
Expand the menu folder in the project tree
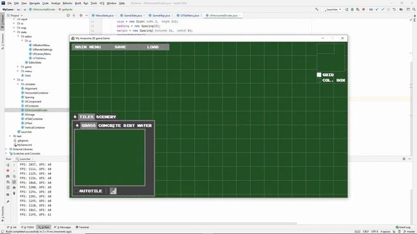pyautogui.click(x=18, y=71)
